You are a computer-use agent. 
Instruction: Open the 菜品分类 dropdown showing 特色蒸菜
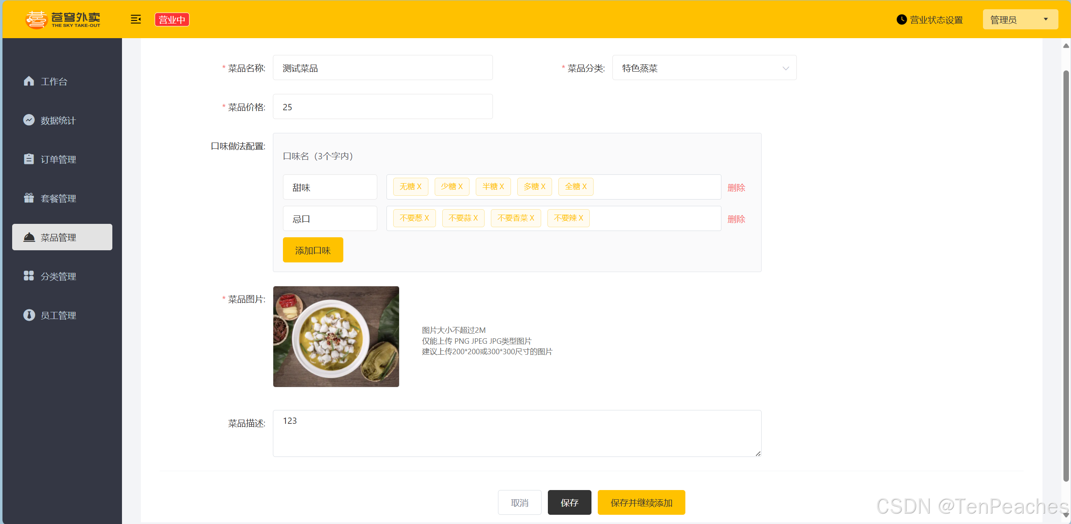click(704, 68)
